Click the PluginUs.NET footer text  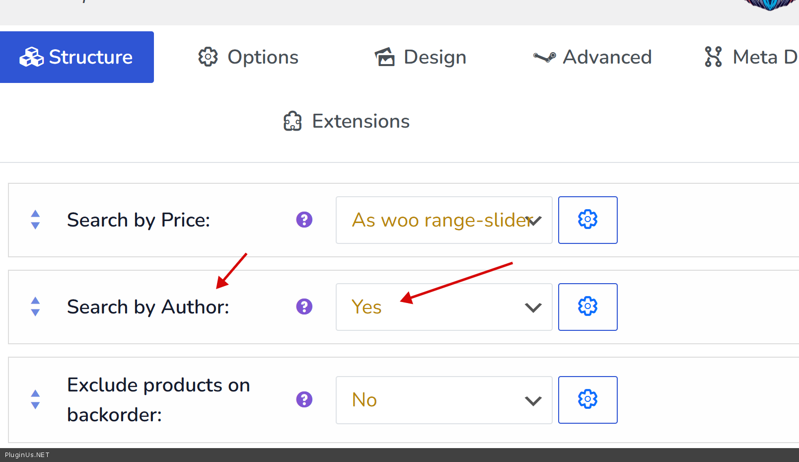point(27,455)
